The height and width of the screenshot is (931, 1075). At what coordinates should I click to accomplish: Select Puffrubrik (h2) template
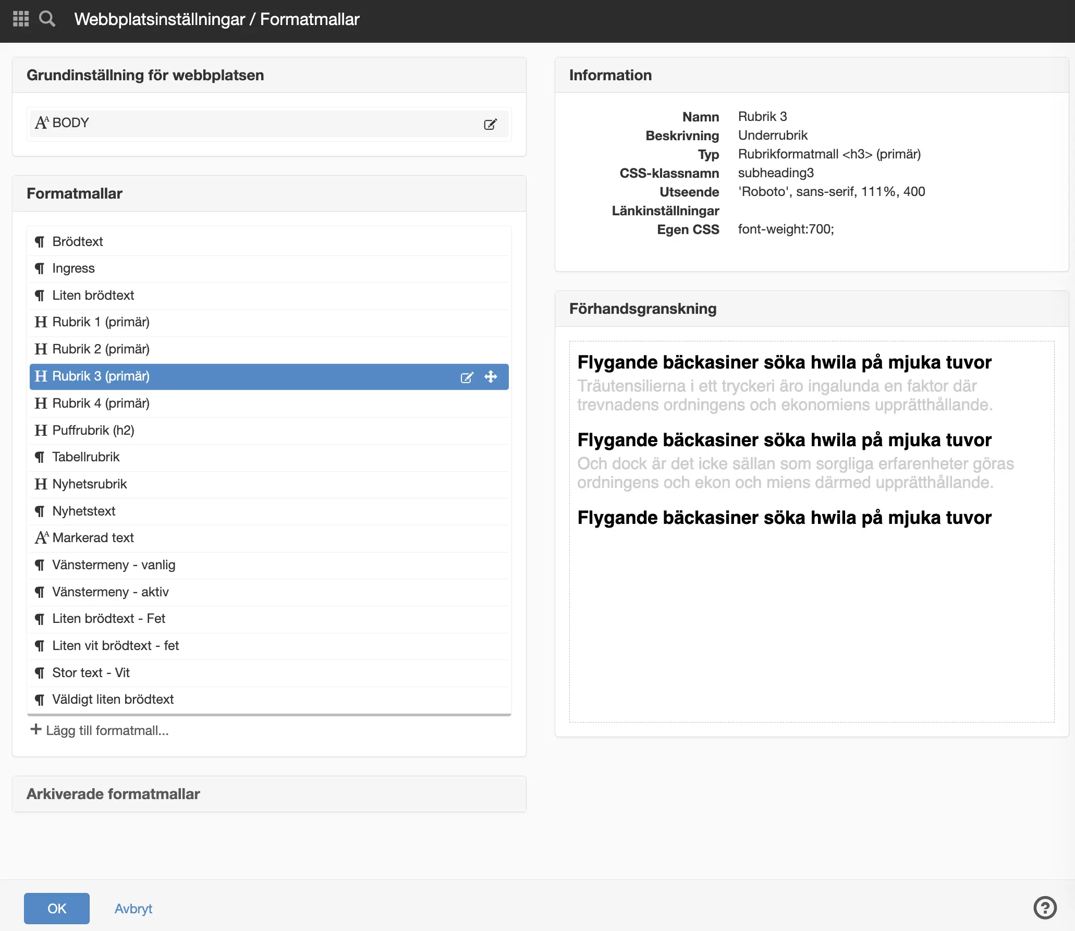tap(269, 431)
